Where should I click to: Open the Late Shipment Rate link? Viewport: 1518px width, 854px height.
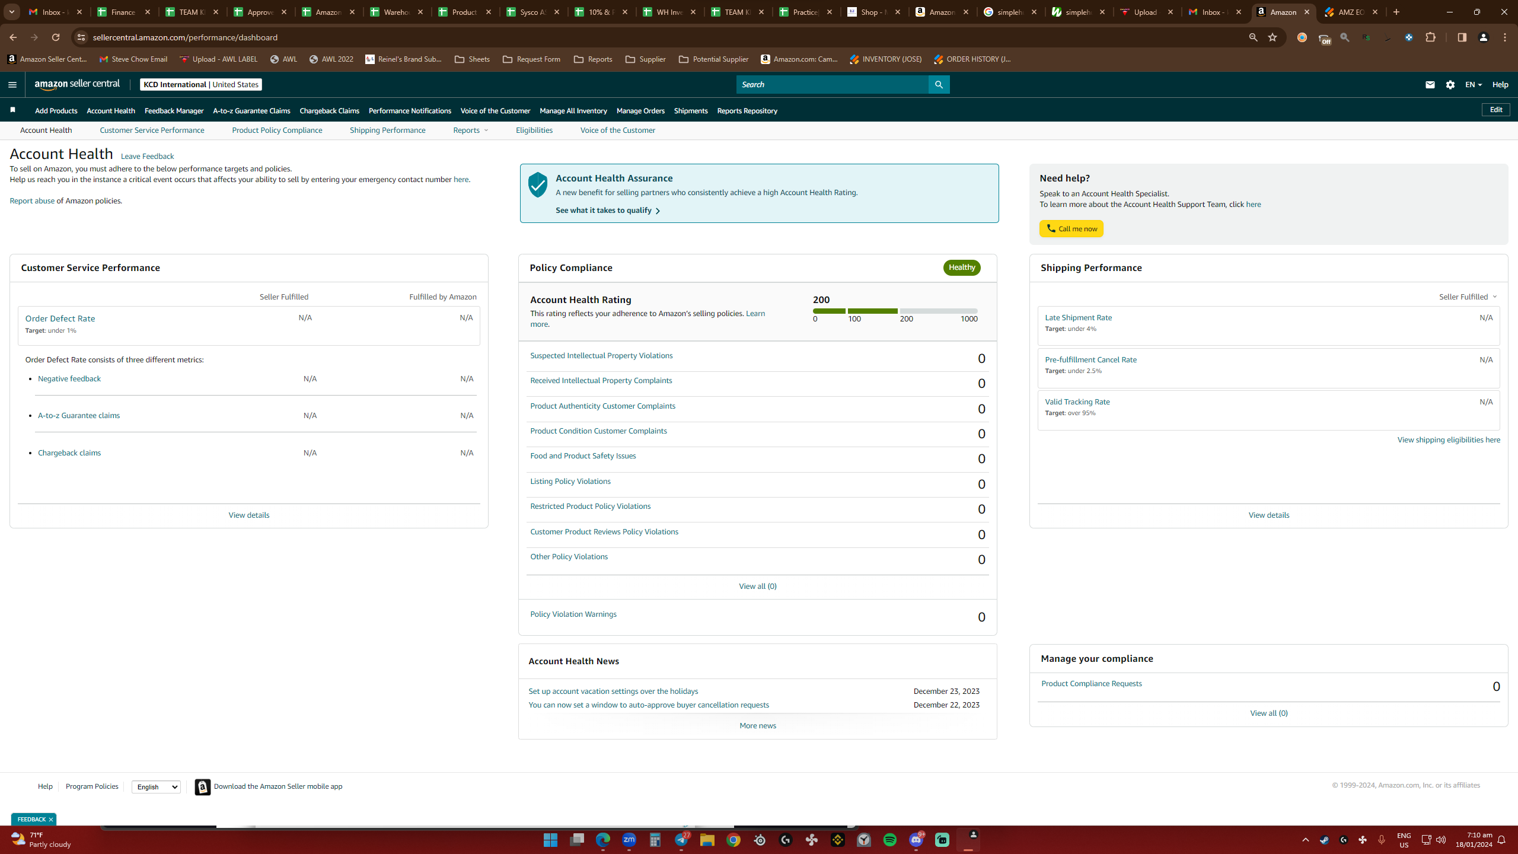pyautogui.click(x=1078, y=318)
